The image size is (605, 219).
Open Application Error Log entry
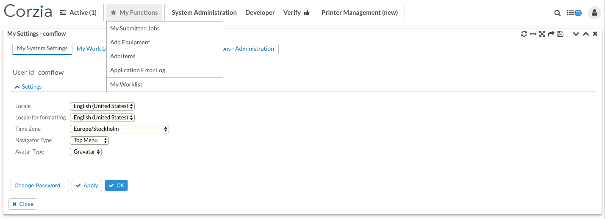165,70
